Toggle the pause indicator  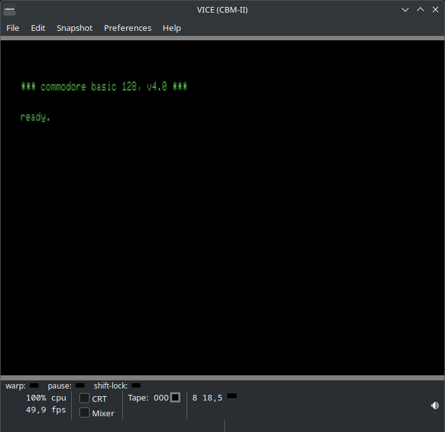[80, 385]
